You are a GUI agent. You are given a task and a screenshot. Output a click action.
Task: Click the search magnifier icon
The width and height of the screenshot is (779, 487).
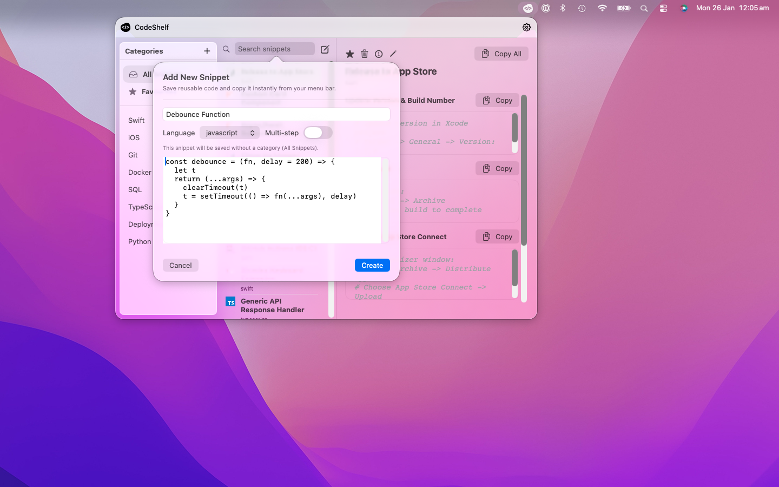click(226, 49)
